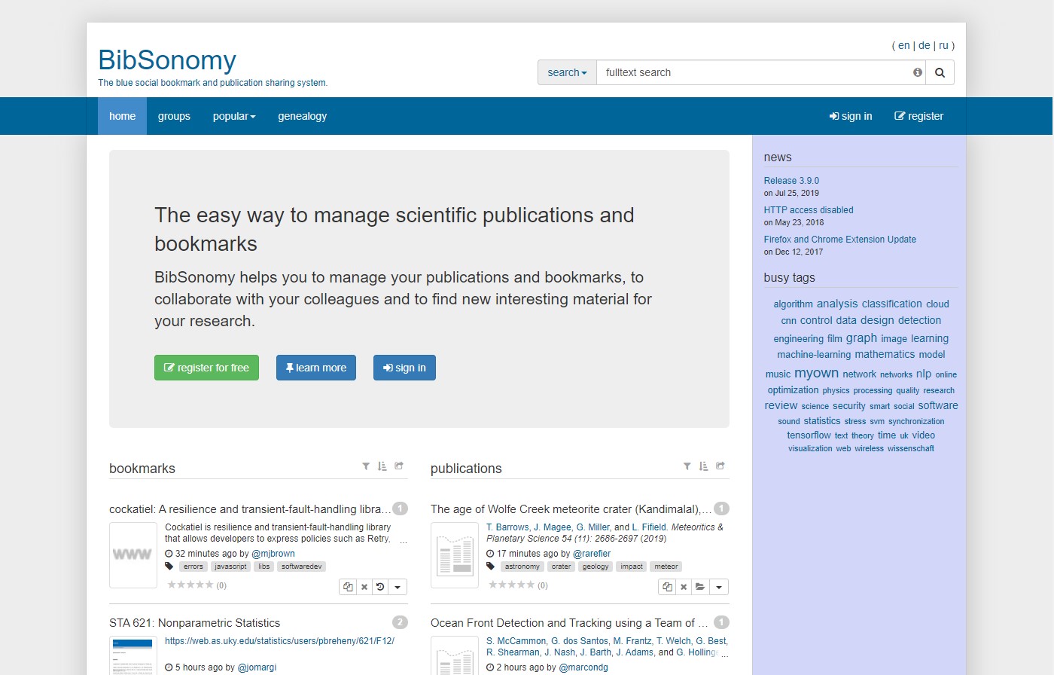Click the history icon on cockatiel bookmark
Screen dimensions: 1054x675
pyautogui.click(x=380, y=587)
